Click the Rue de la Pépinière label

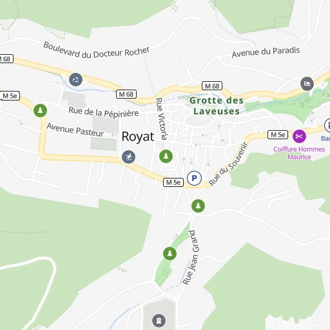[104, 112]
